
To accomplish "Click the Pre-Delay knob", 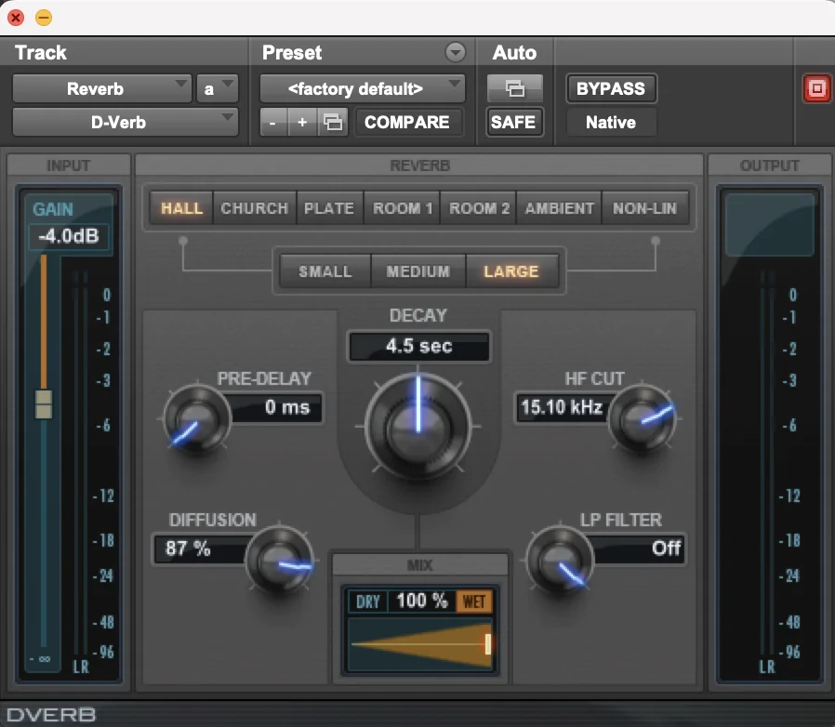I will (x=196, y=416).
